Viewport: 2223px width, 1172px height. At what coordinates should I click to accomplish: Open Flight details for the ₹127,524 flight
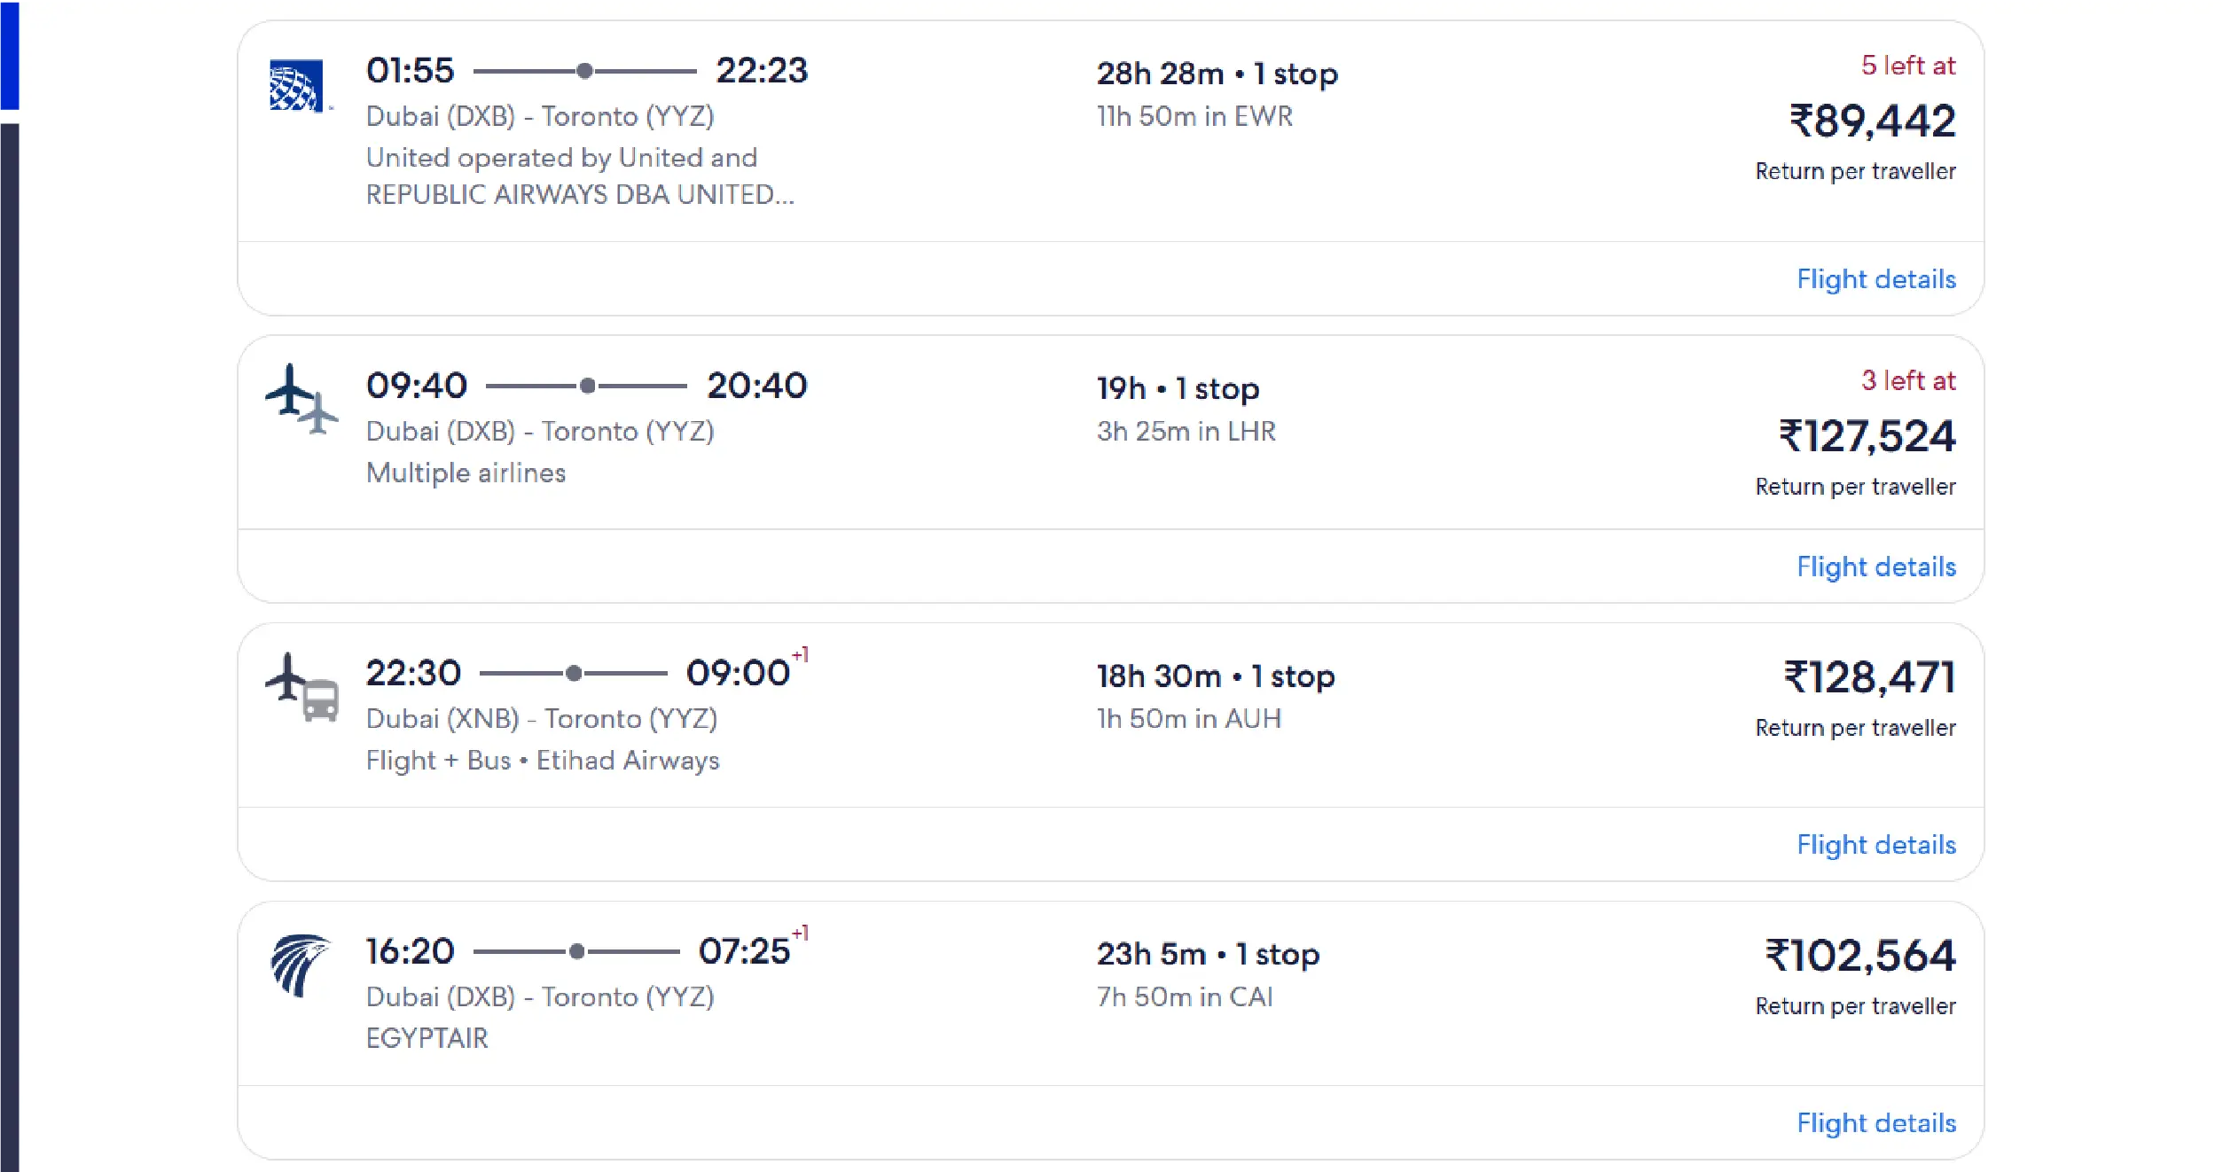[x=1875, y=566]
